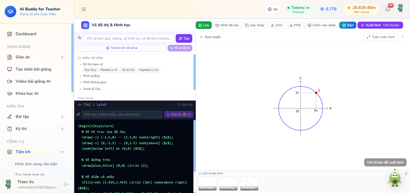Click Chèn vào slide button
The height and width of the screenshot is (193, 410).
pos(322,25)
